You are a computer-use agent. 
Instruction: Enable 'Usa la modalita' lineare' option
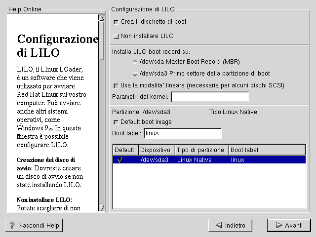point(116,85)
